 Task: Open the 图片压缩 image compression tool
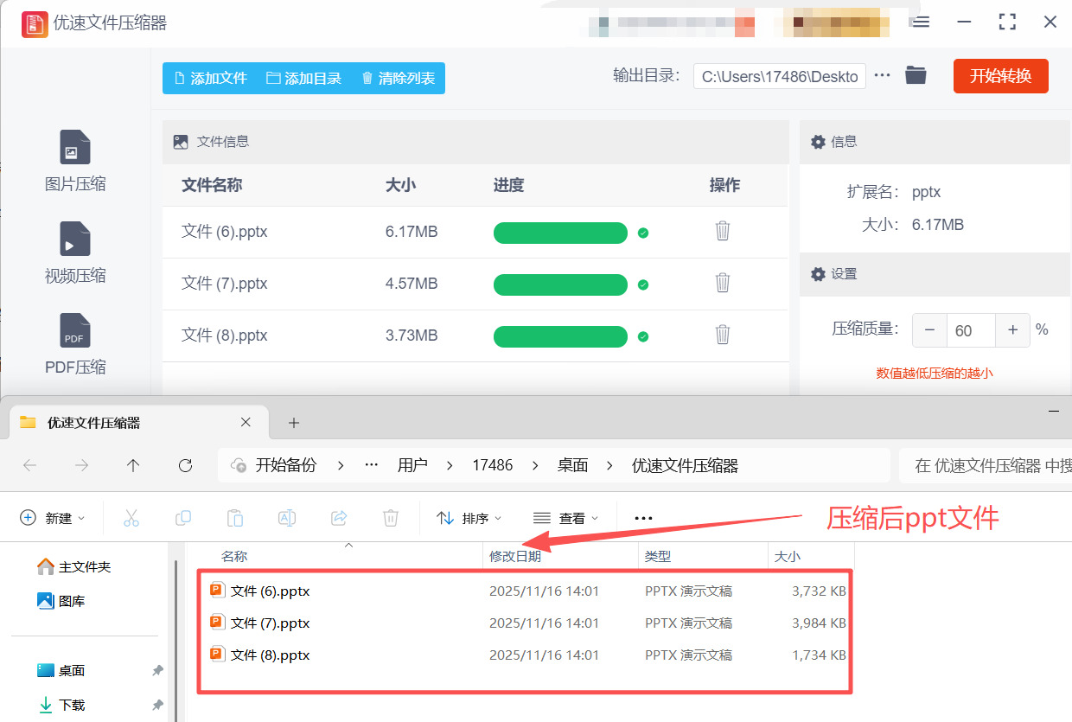click(75, 161)
